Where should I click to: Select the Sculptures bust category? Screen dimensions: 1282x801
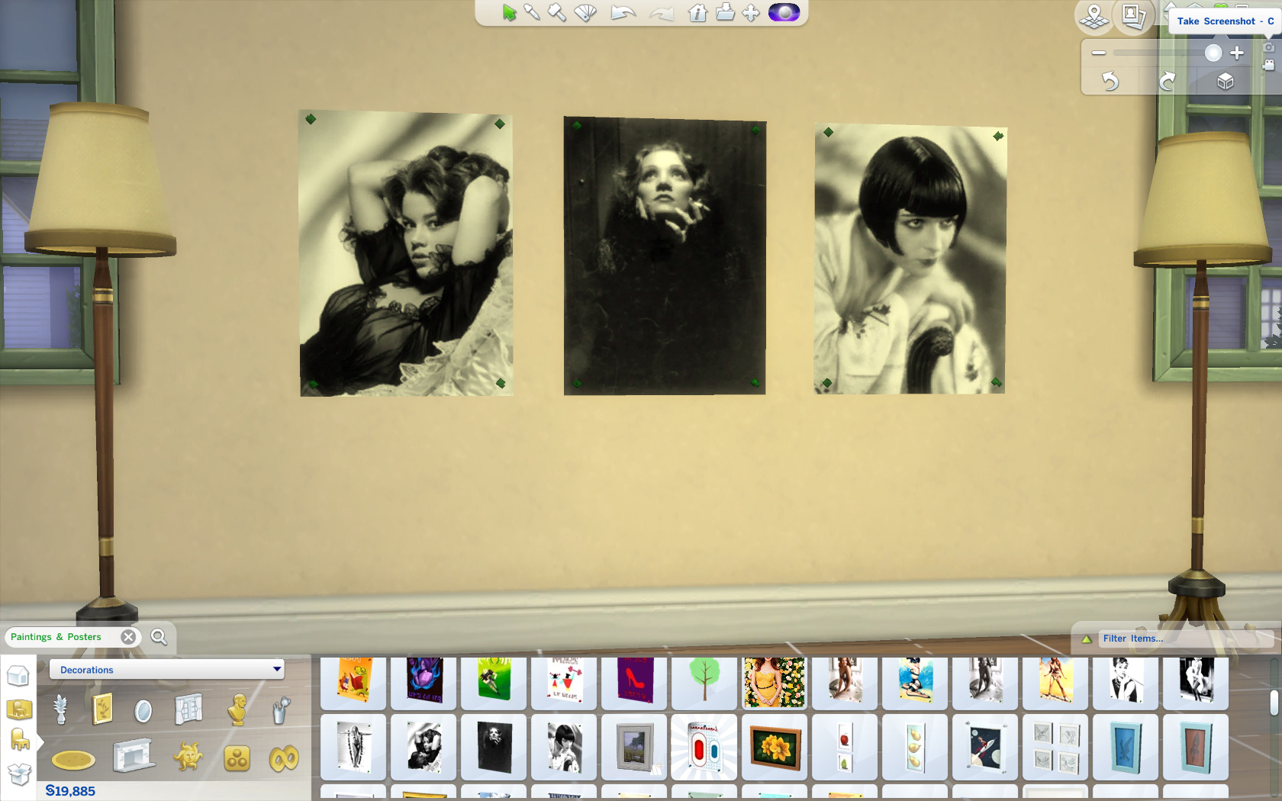[237, 709]
